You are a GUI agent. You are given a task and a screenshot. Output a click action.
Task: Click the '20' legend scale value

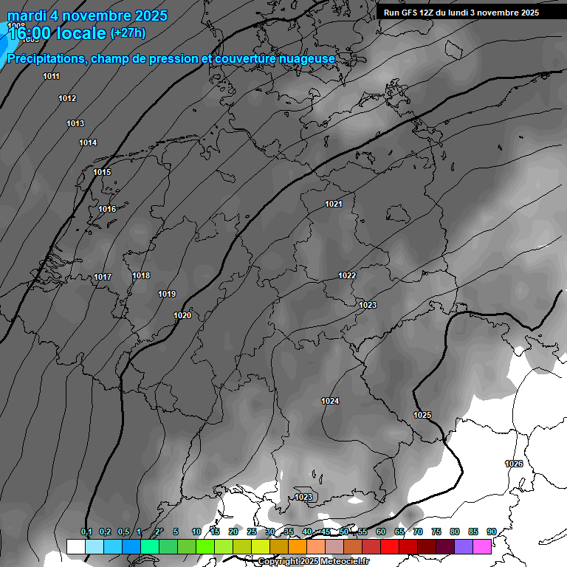[x=233, y=532]
